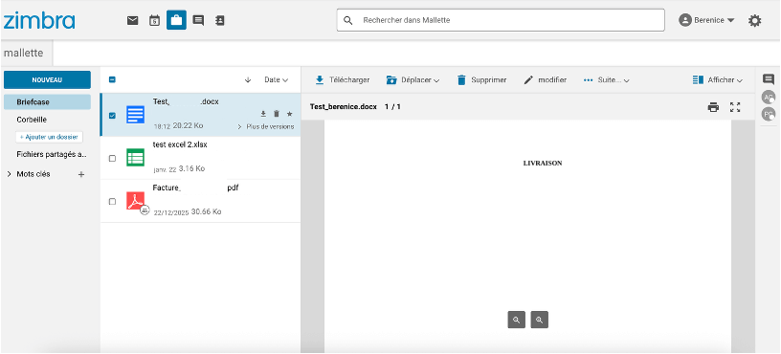Image resolution: width=781 pixels, height=354 pixels.
Task: Open the Déplacer dropdown
Action: pos(413,80)
